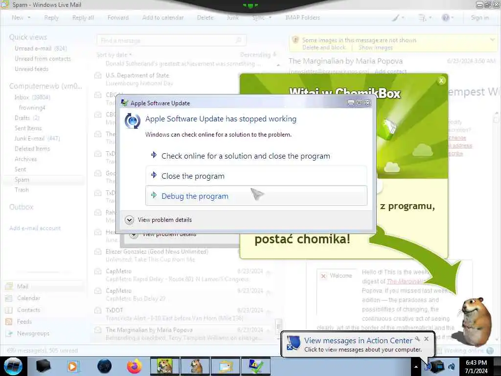Viewport: 501px width, 376px height.
Task: Switch to Contacts in Live Mail sidebar
Action: 28,310
